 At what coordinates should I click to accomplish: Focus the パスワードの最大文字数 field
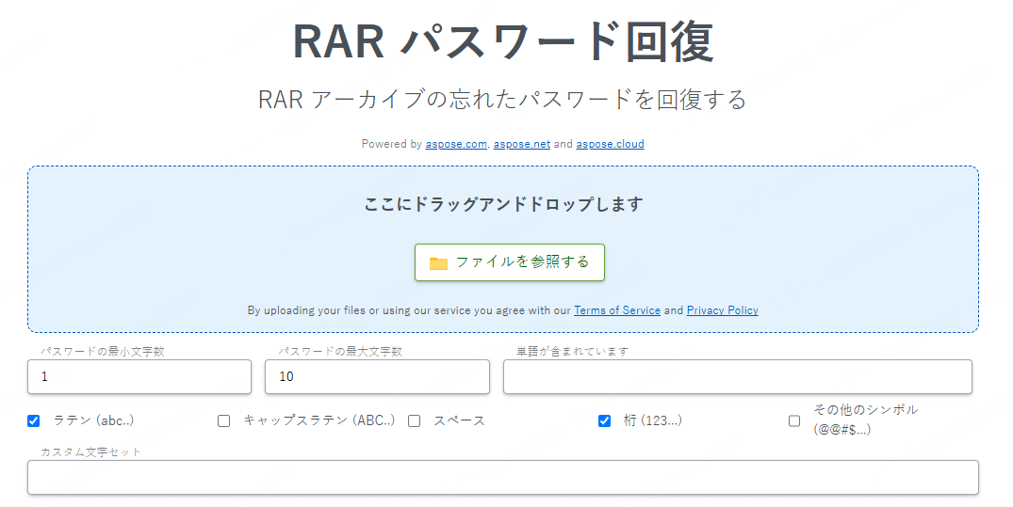point(377,376)
